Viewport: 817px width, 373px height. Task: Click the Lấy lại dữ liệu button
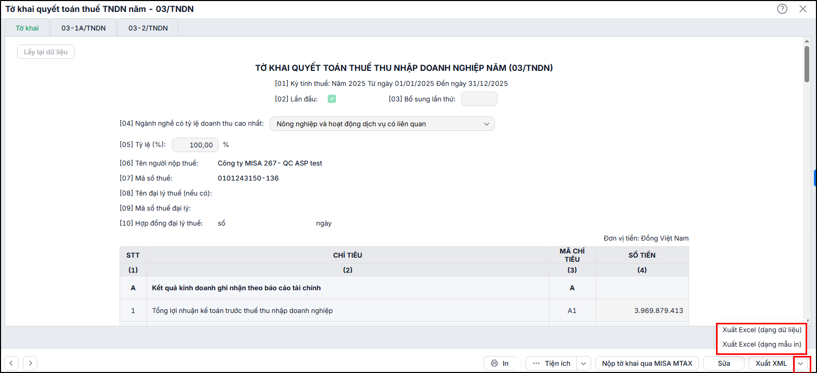coord(46,52)
